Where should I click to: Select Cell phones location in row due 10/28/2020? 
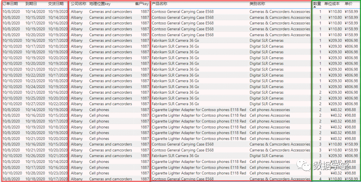tap(99, 173)
